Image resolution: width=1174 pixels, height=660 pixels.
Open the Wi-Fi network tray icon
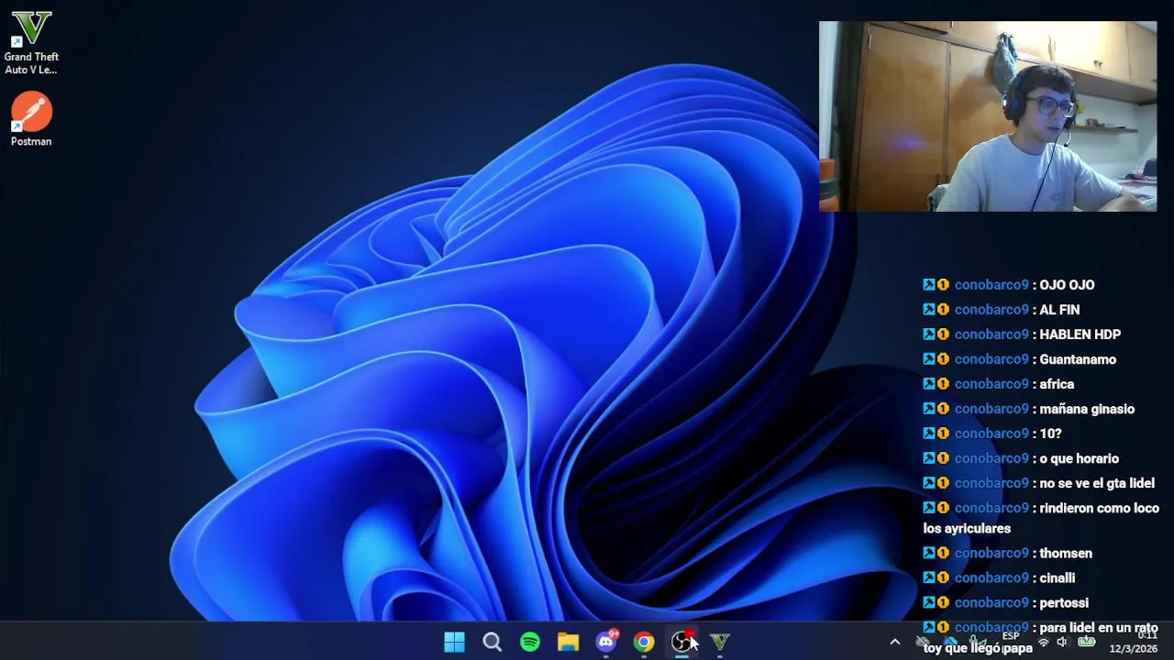pyautogui.click(x=1043, y=643)
